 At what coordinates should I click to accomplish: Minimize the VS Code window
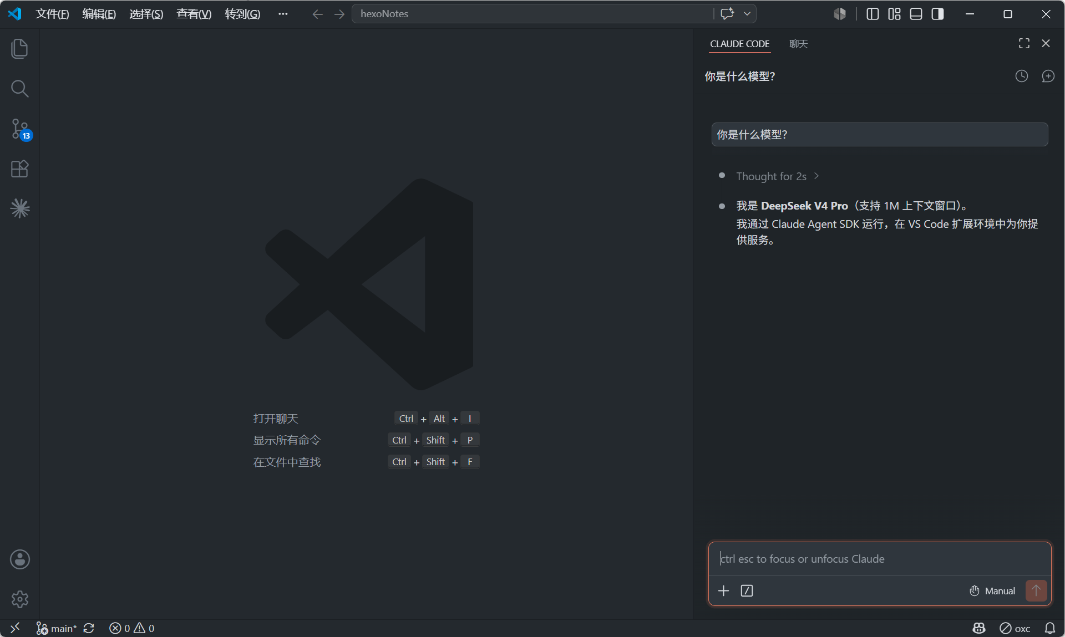click(970, 14)
